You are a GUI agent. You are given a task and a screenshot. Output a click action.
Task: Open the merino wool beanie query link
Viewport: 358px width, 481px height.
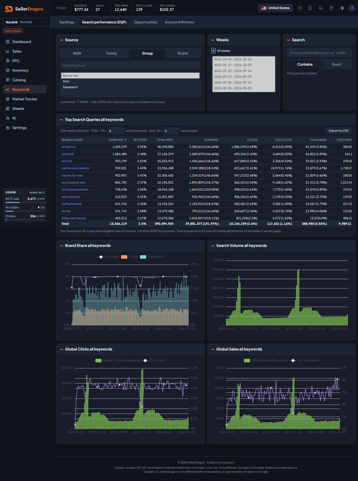[75, 168]
